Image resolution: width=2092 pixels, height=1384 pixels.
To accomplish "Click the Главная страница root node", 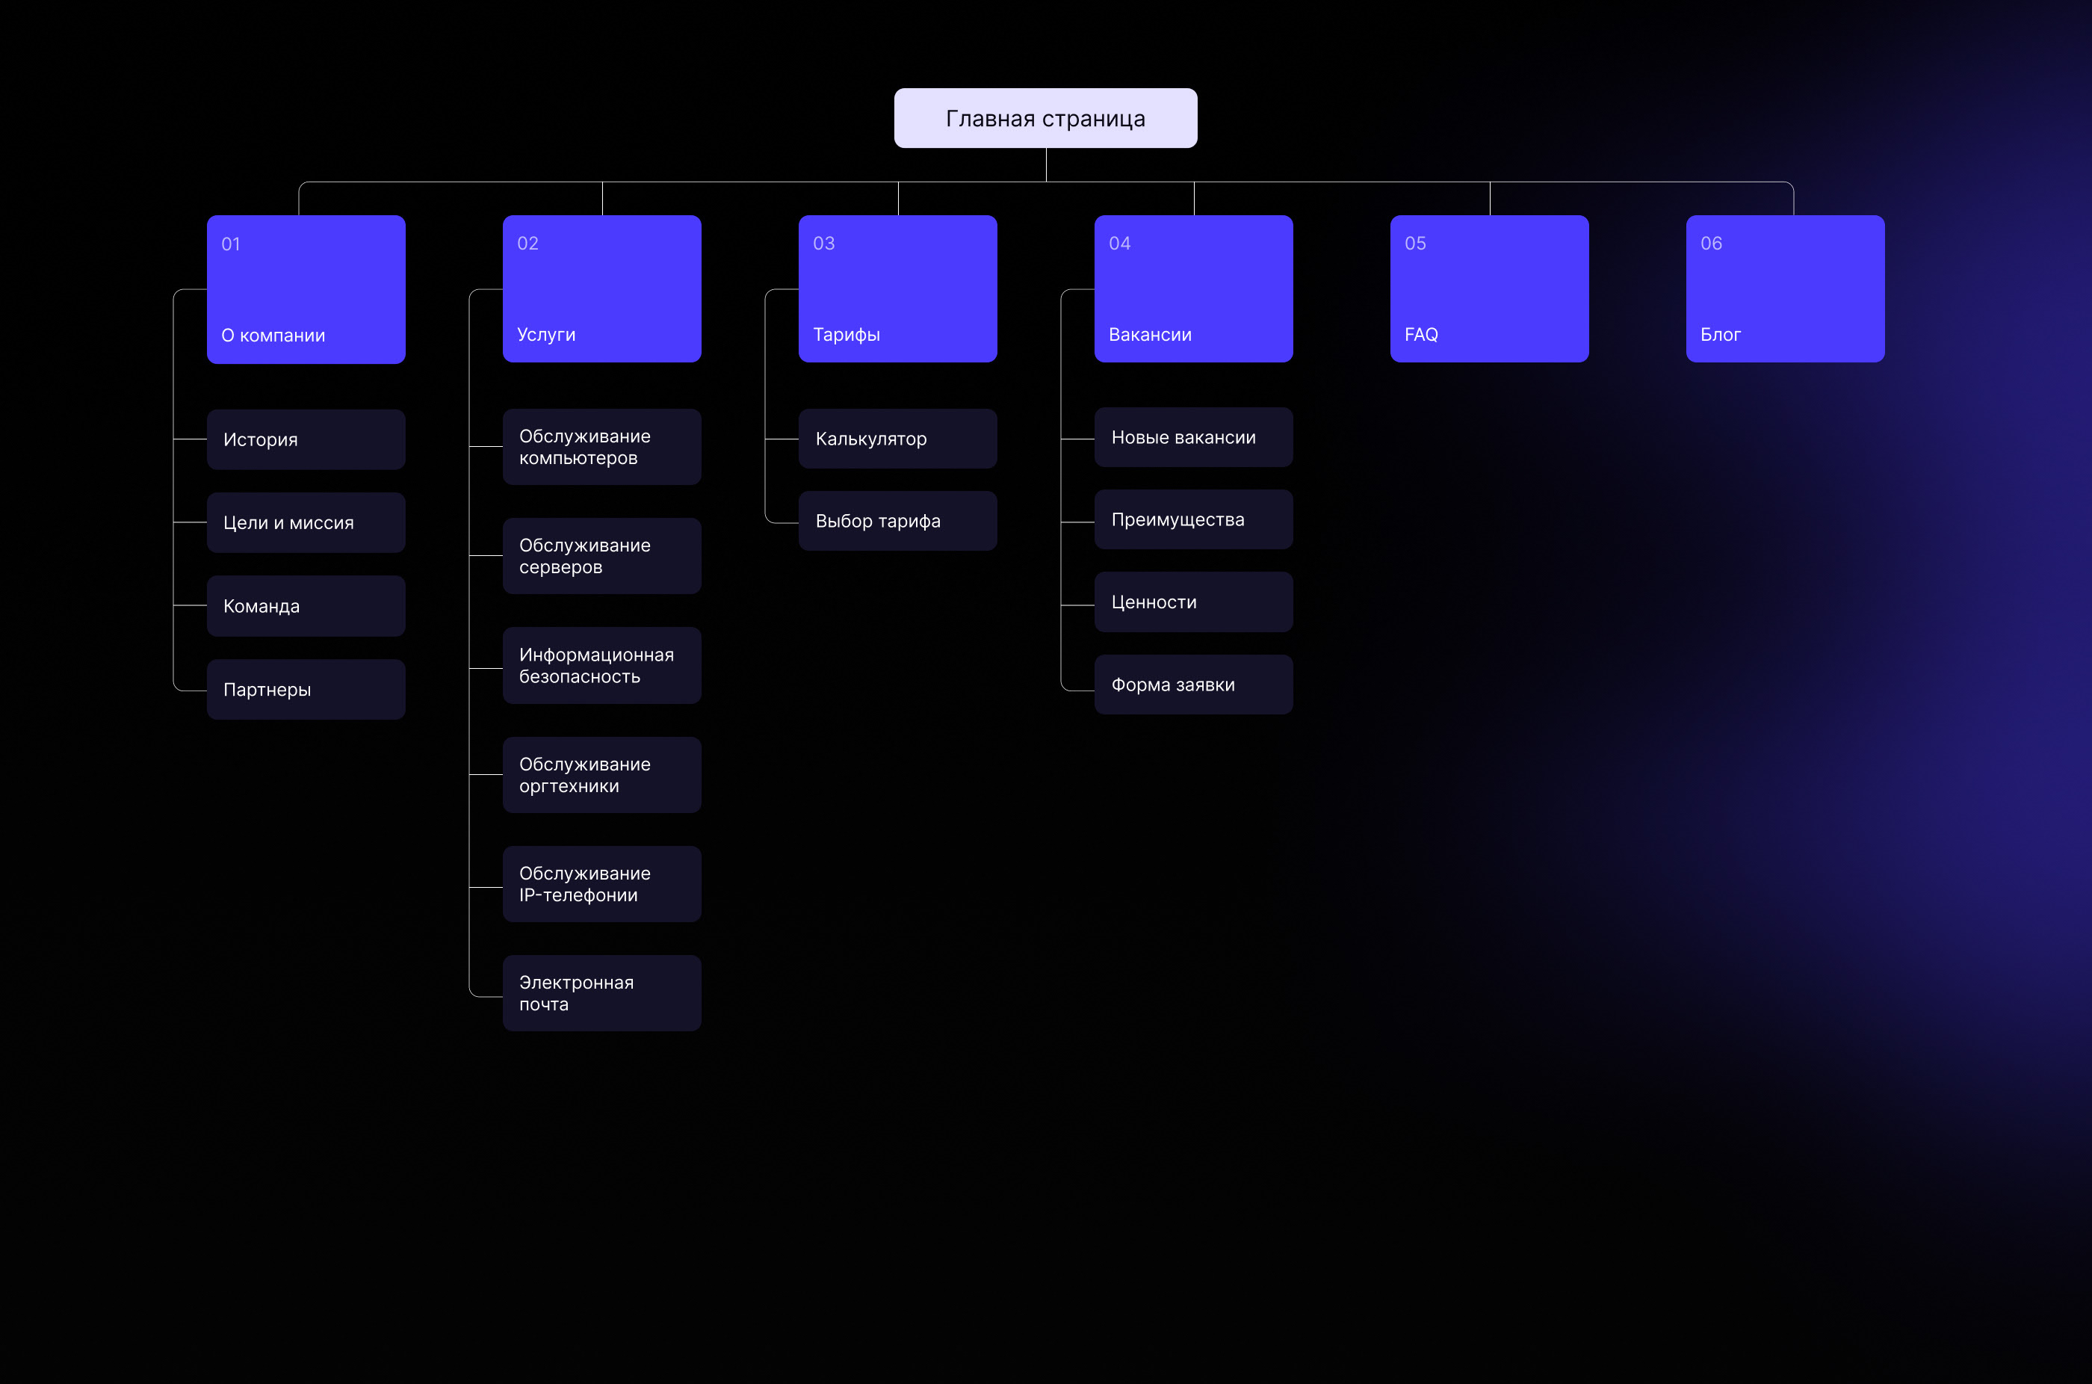I will coord(1045,118).
